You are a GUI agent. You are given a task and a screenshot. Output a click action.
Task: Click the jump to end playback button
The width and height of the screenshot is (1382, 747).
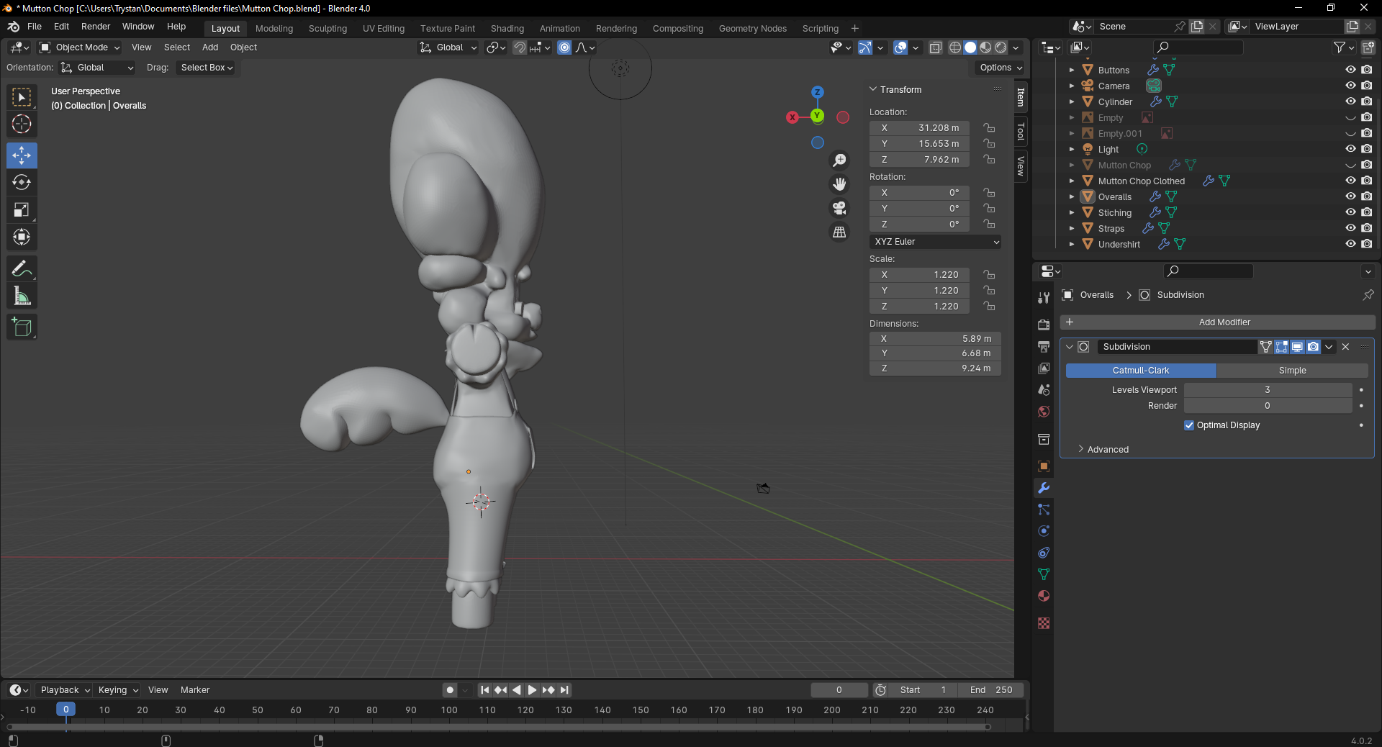(565, 690)
